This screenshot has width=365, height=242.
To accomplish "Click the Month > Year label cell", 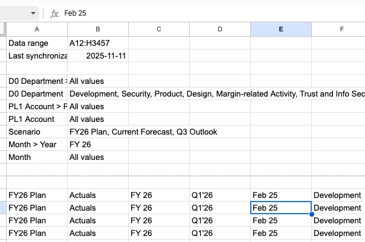I will coord(37,145).
